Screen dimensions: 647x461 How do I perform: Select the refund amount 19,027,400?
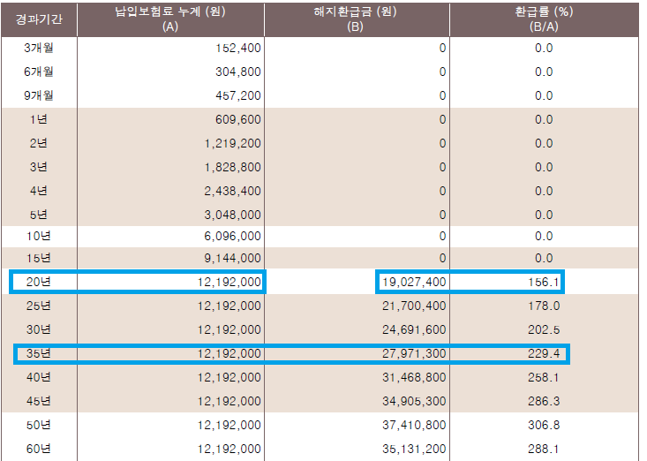click(414, 283)
